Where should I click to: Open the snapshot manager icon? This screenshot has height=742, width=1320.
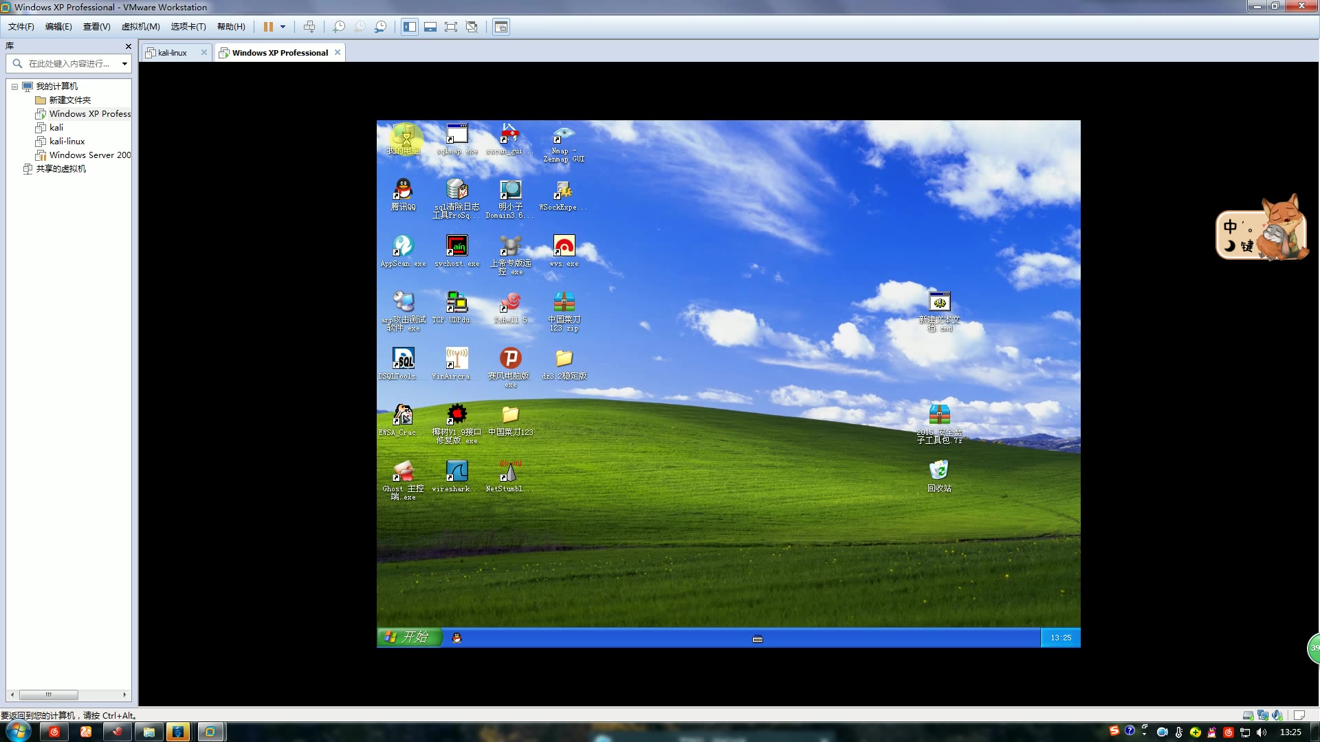(380, 27)
